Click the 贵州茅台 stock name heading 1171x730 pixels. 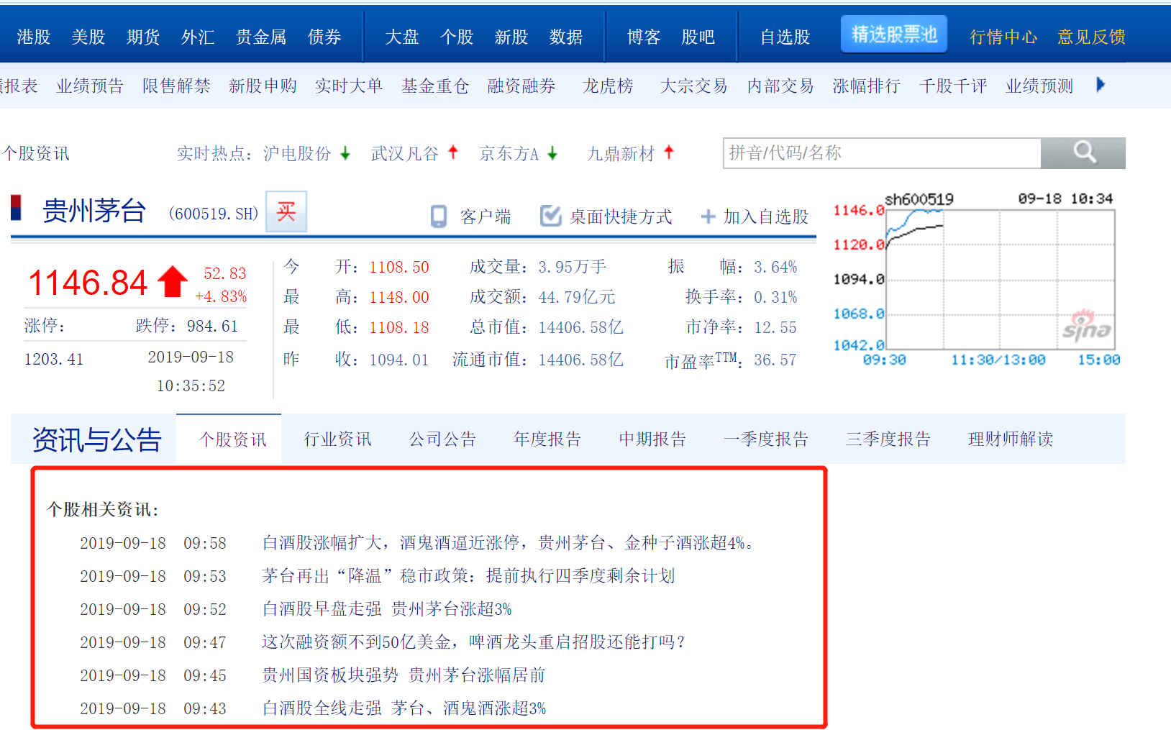94,211
